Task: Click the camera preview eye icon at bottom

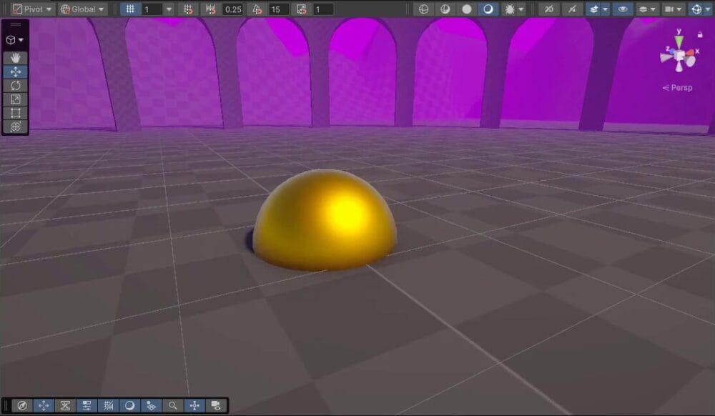Action: point(216,405)
